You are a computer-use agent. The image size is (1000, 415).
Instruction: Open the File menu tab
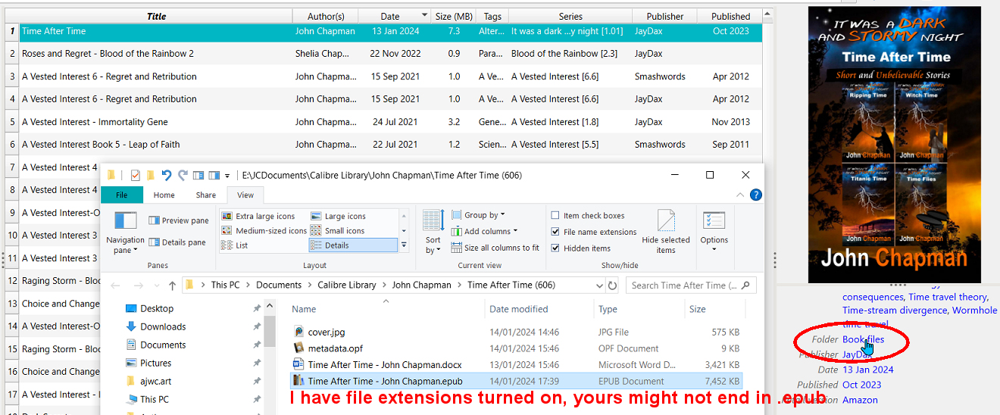click(122, 195)
